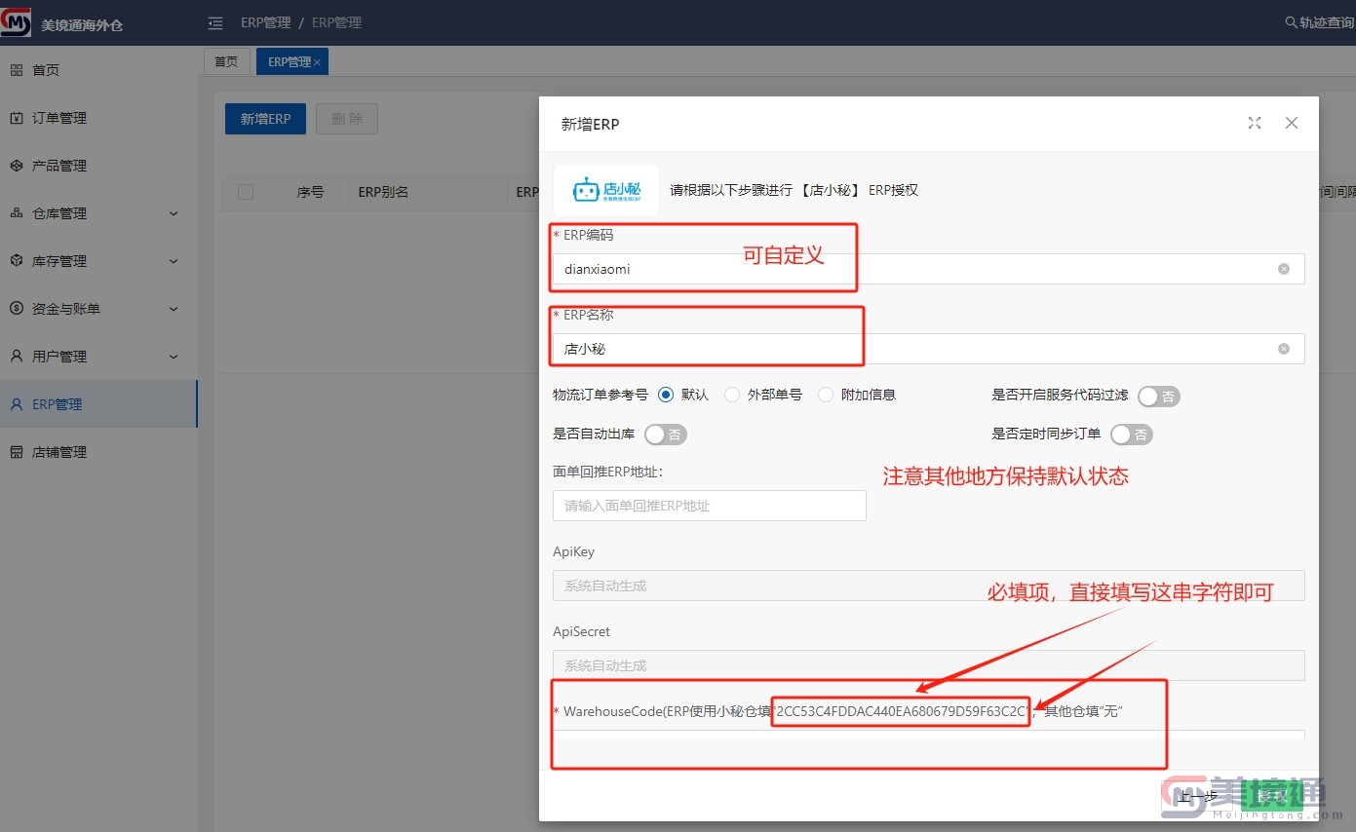1356x832 pixels.
Task: Click the 仓库管理 icon in sidebar
Action: click(x=16, y=213)
